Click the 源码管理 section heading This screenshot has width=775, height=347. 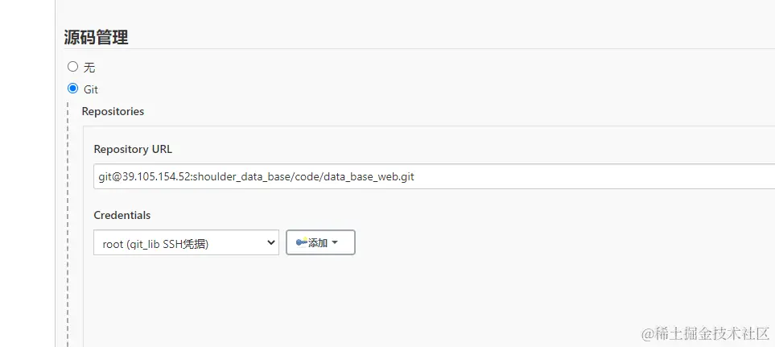[96, 37]
